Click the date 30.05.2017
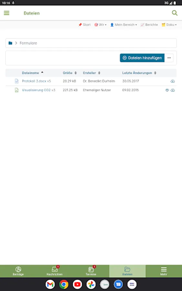This screenshot has width=182, height=291. point(131,81)
